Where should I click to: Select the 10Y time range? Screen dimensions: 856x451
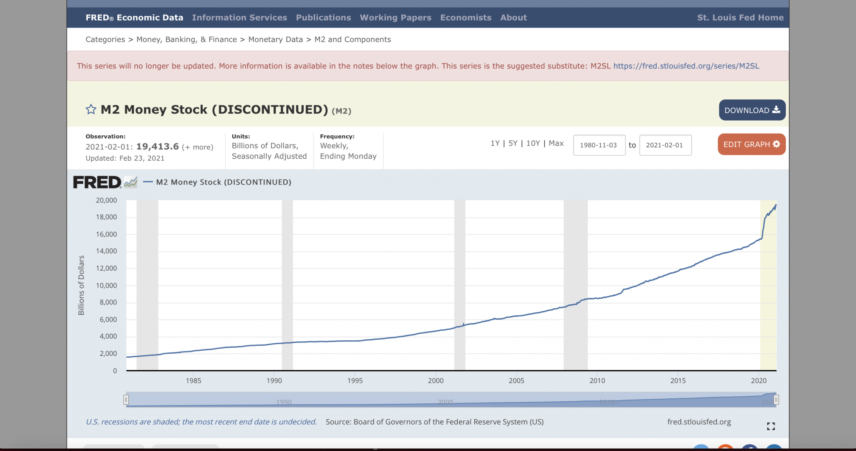[533, 143]
